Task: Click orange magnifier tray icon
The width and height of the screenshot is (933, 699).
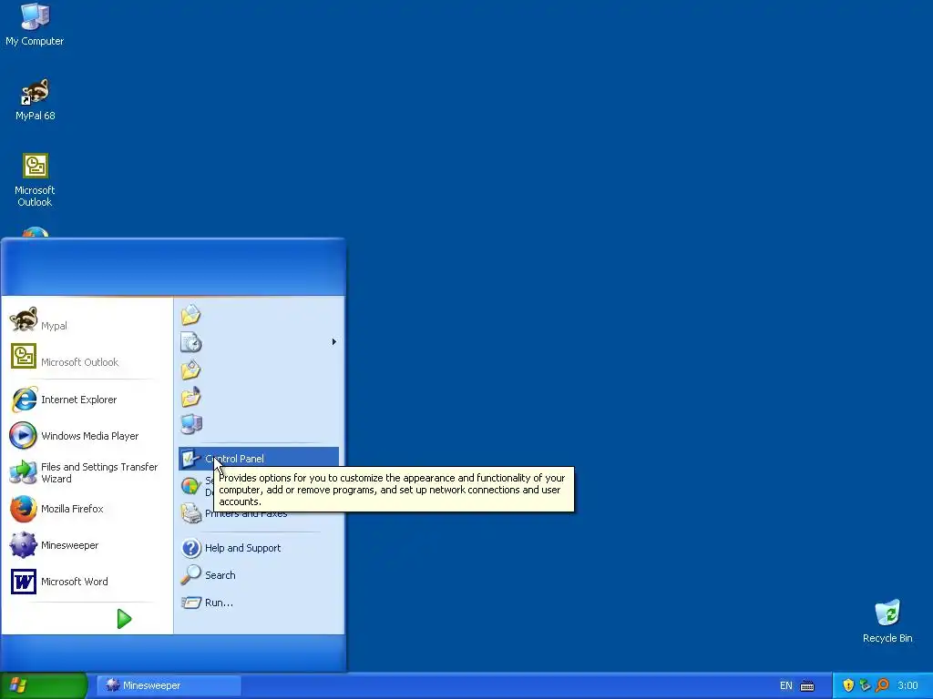Action: [882, 685]
